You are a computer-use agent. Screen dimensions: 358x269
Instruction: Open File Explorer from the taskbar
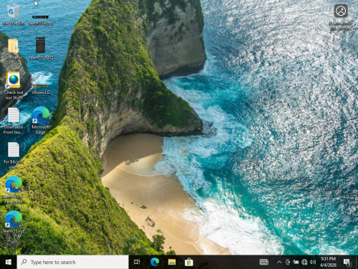click(172, 262)
